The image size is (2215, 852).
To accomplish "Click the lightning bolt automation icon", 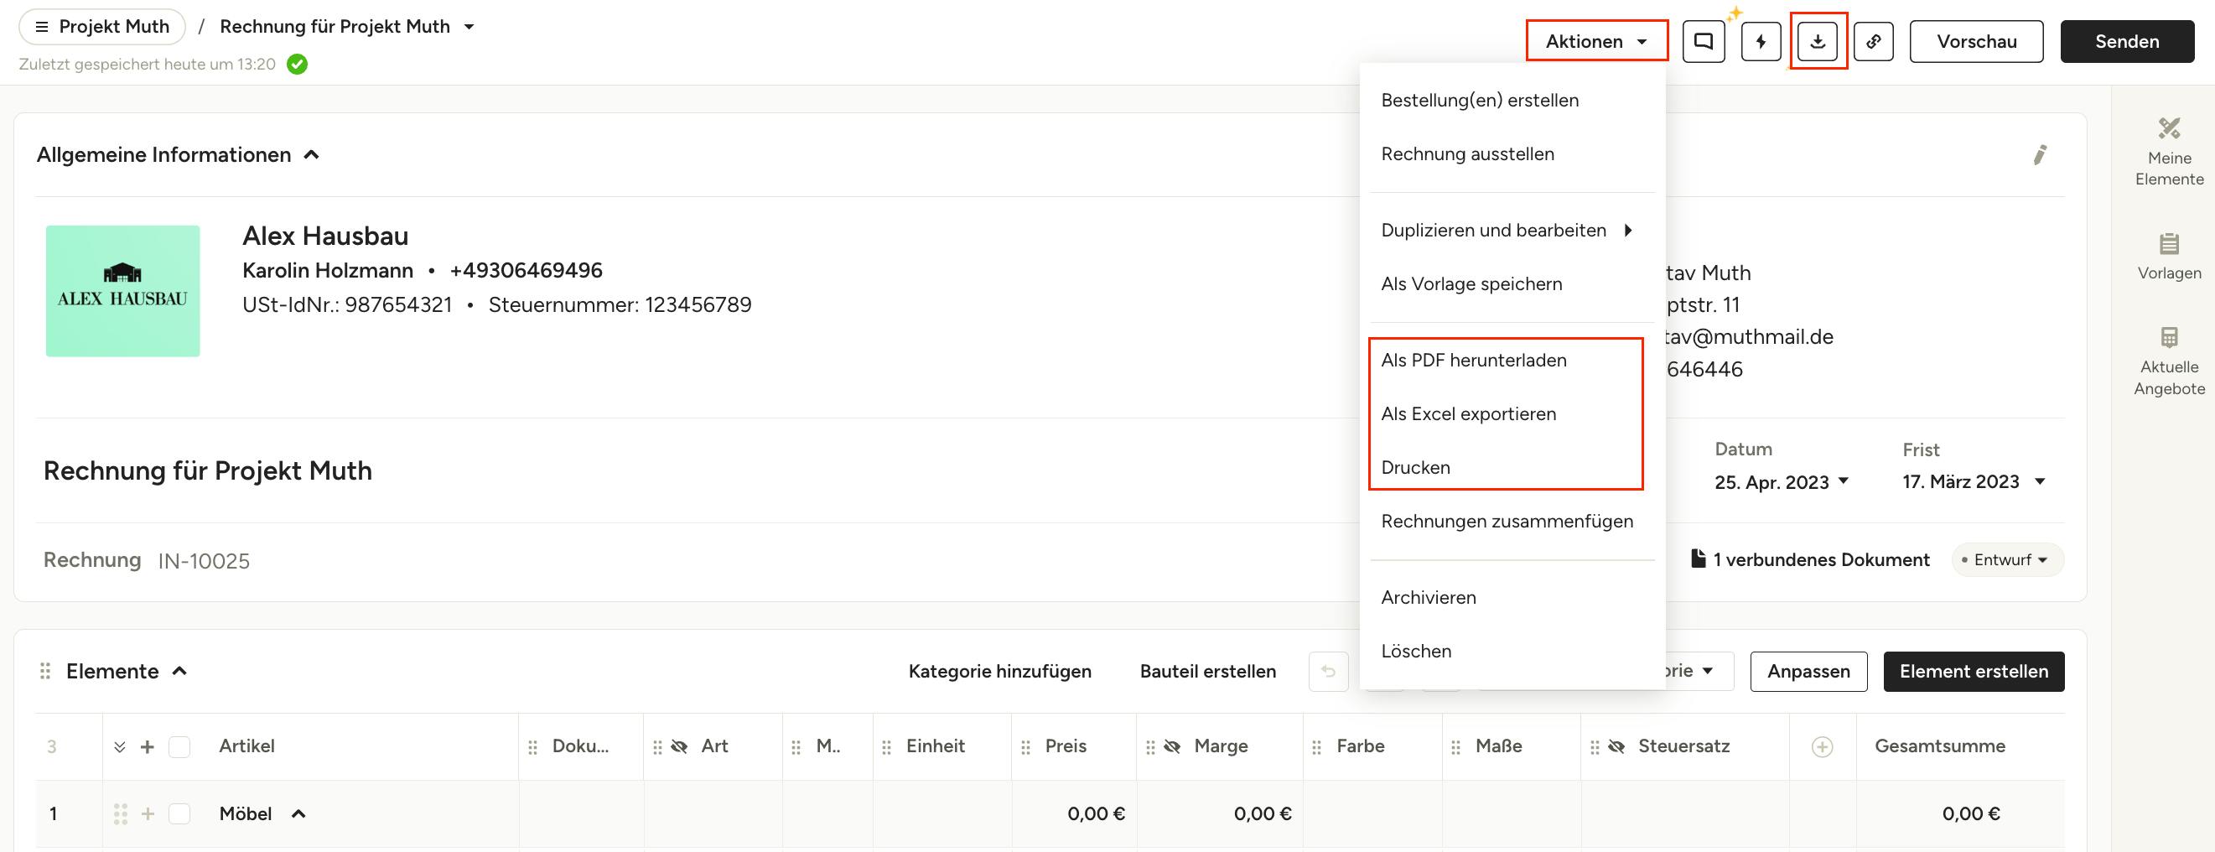I will [1760, 41].
